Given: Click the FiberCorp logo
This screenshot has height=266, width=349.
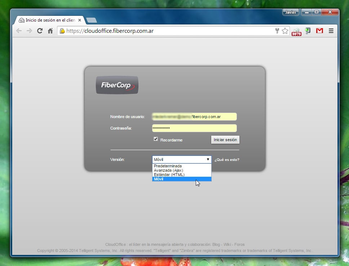Looking at the screenshot, I should click(117, 85).
